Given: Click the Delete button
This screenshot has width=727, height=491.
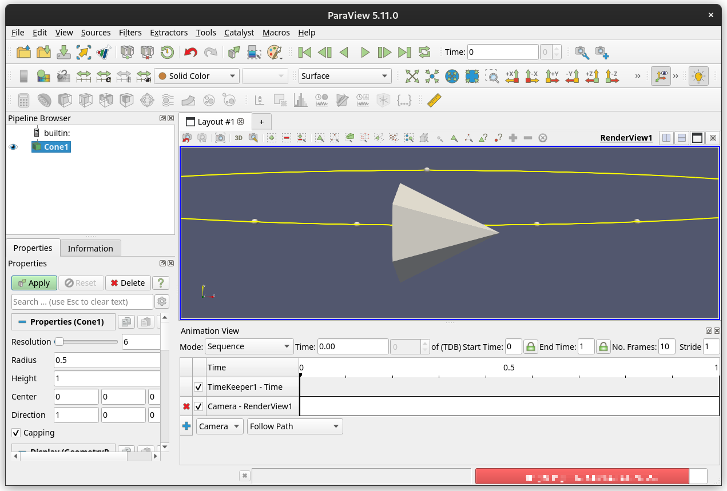Looking at the screenshot, I should 128,283.
